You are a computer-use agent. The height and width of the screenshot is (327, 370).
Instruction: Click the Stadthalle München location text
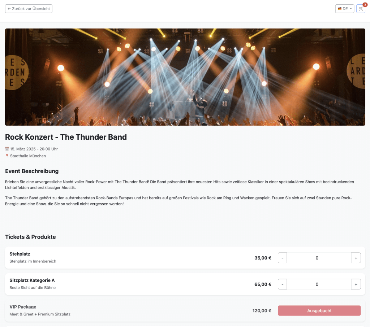click(x=28, y=156)
